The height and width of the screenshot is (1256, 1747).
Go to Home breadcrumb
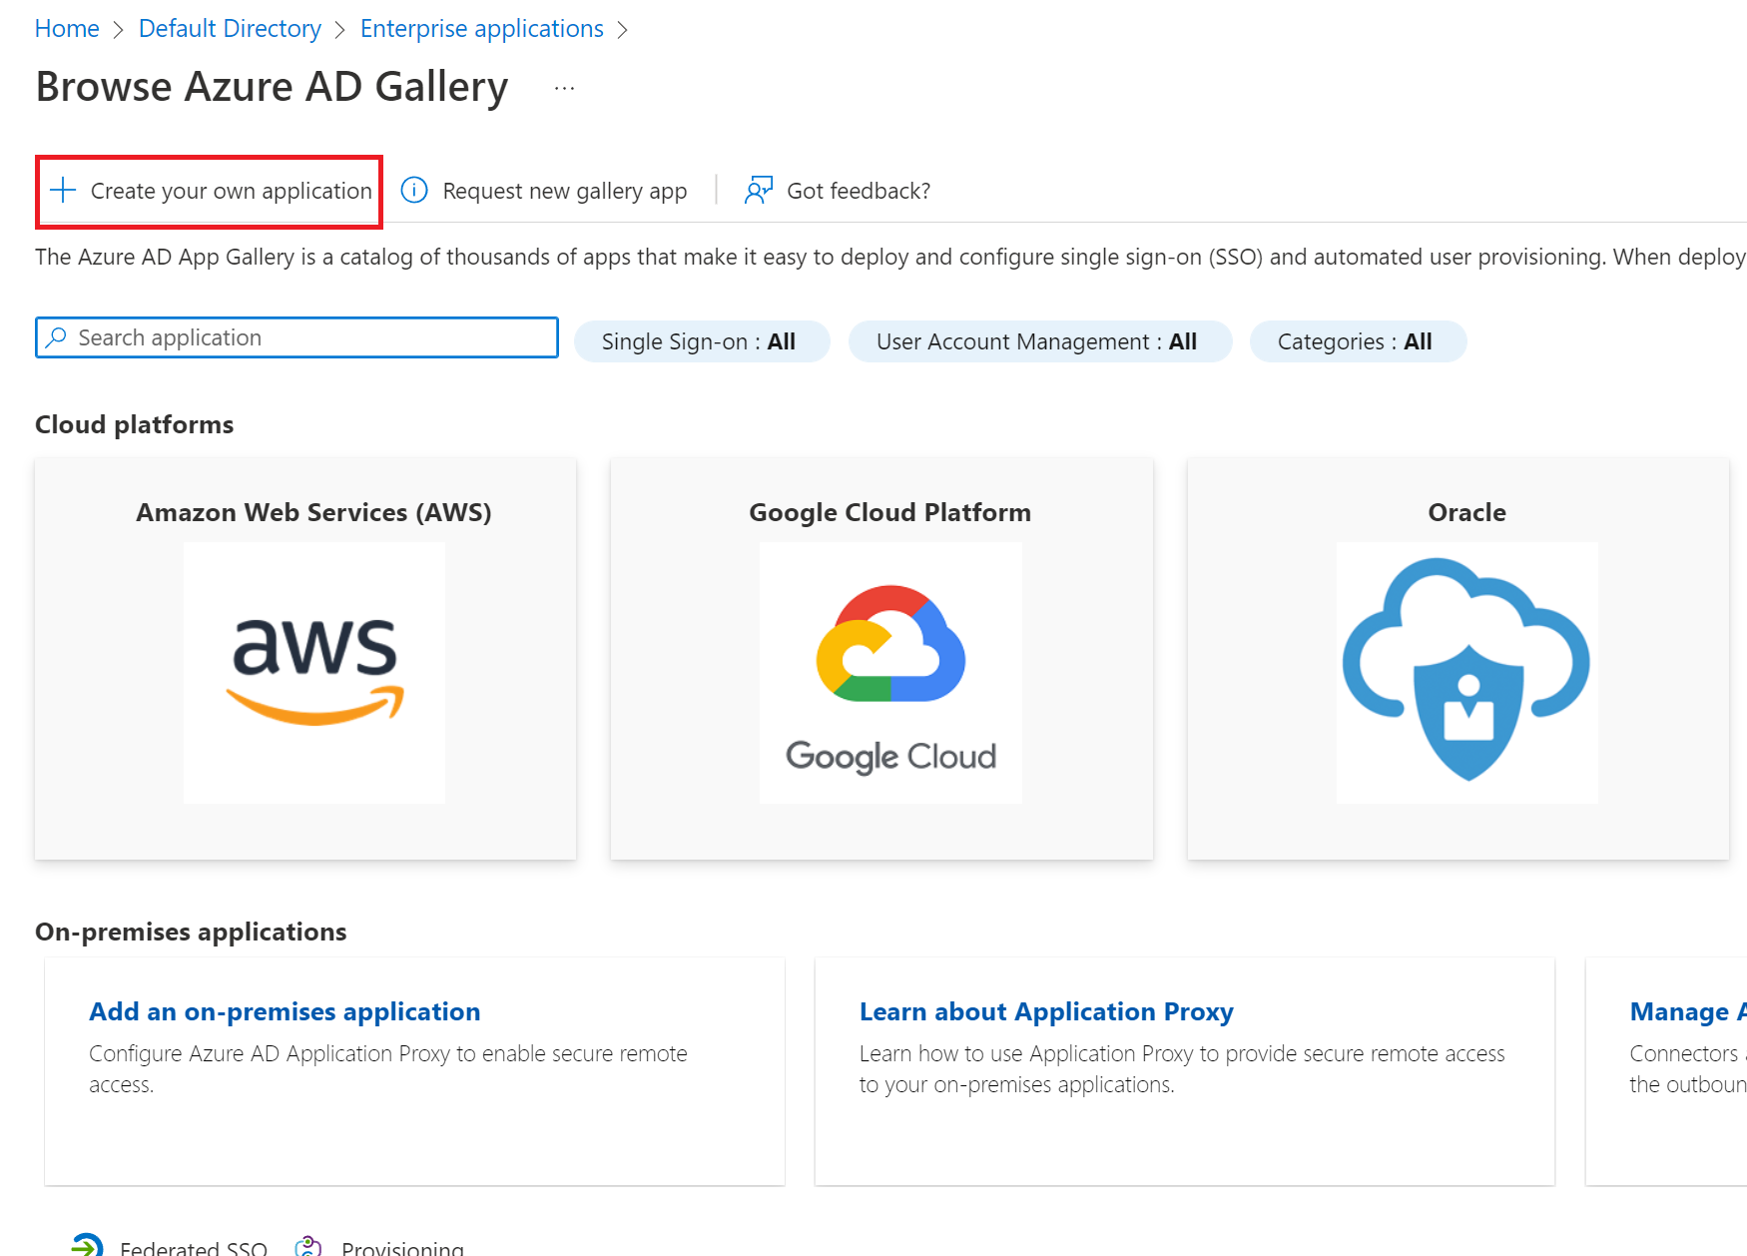pos(67,29)
